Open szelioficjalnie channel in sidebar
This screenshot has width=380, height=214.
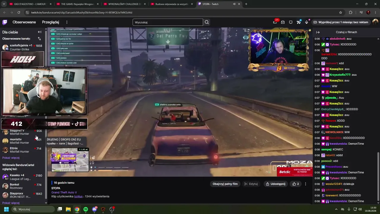pos(23,47)
